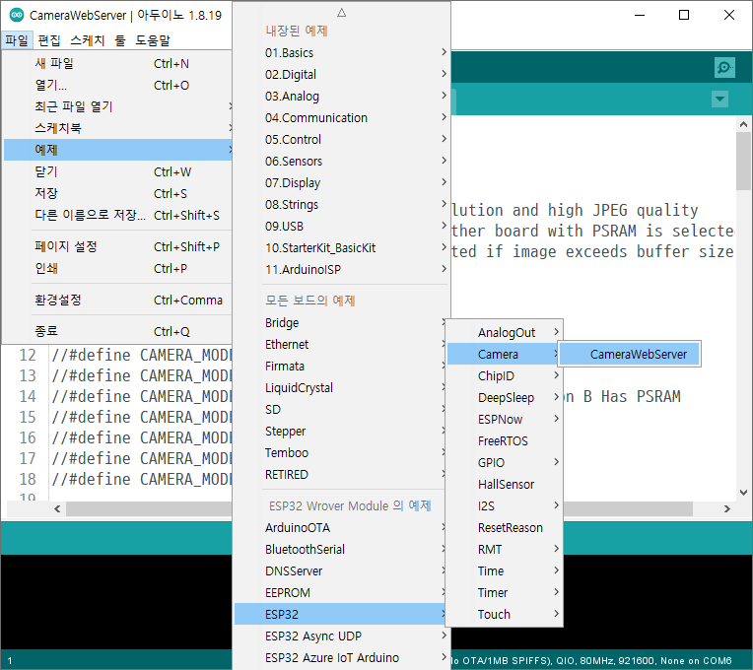Select 열기... menu entry
Viewport: 753px width, 670px height.
coord(117,85)
